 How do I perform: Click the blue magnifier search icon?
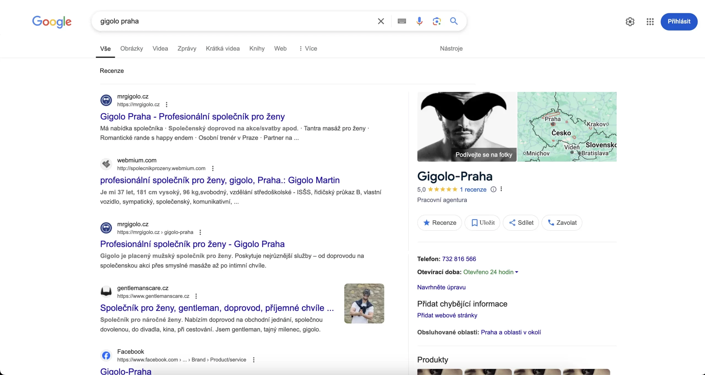[x=454, y=21]
